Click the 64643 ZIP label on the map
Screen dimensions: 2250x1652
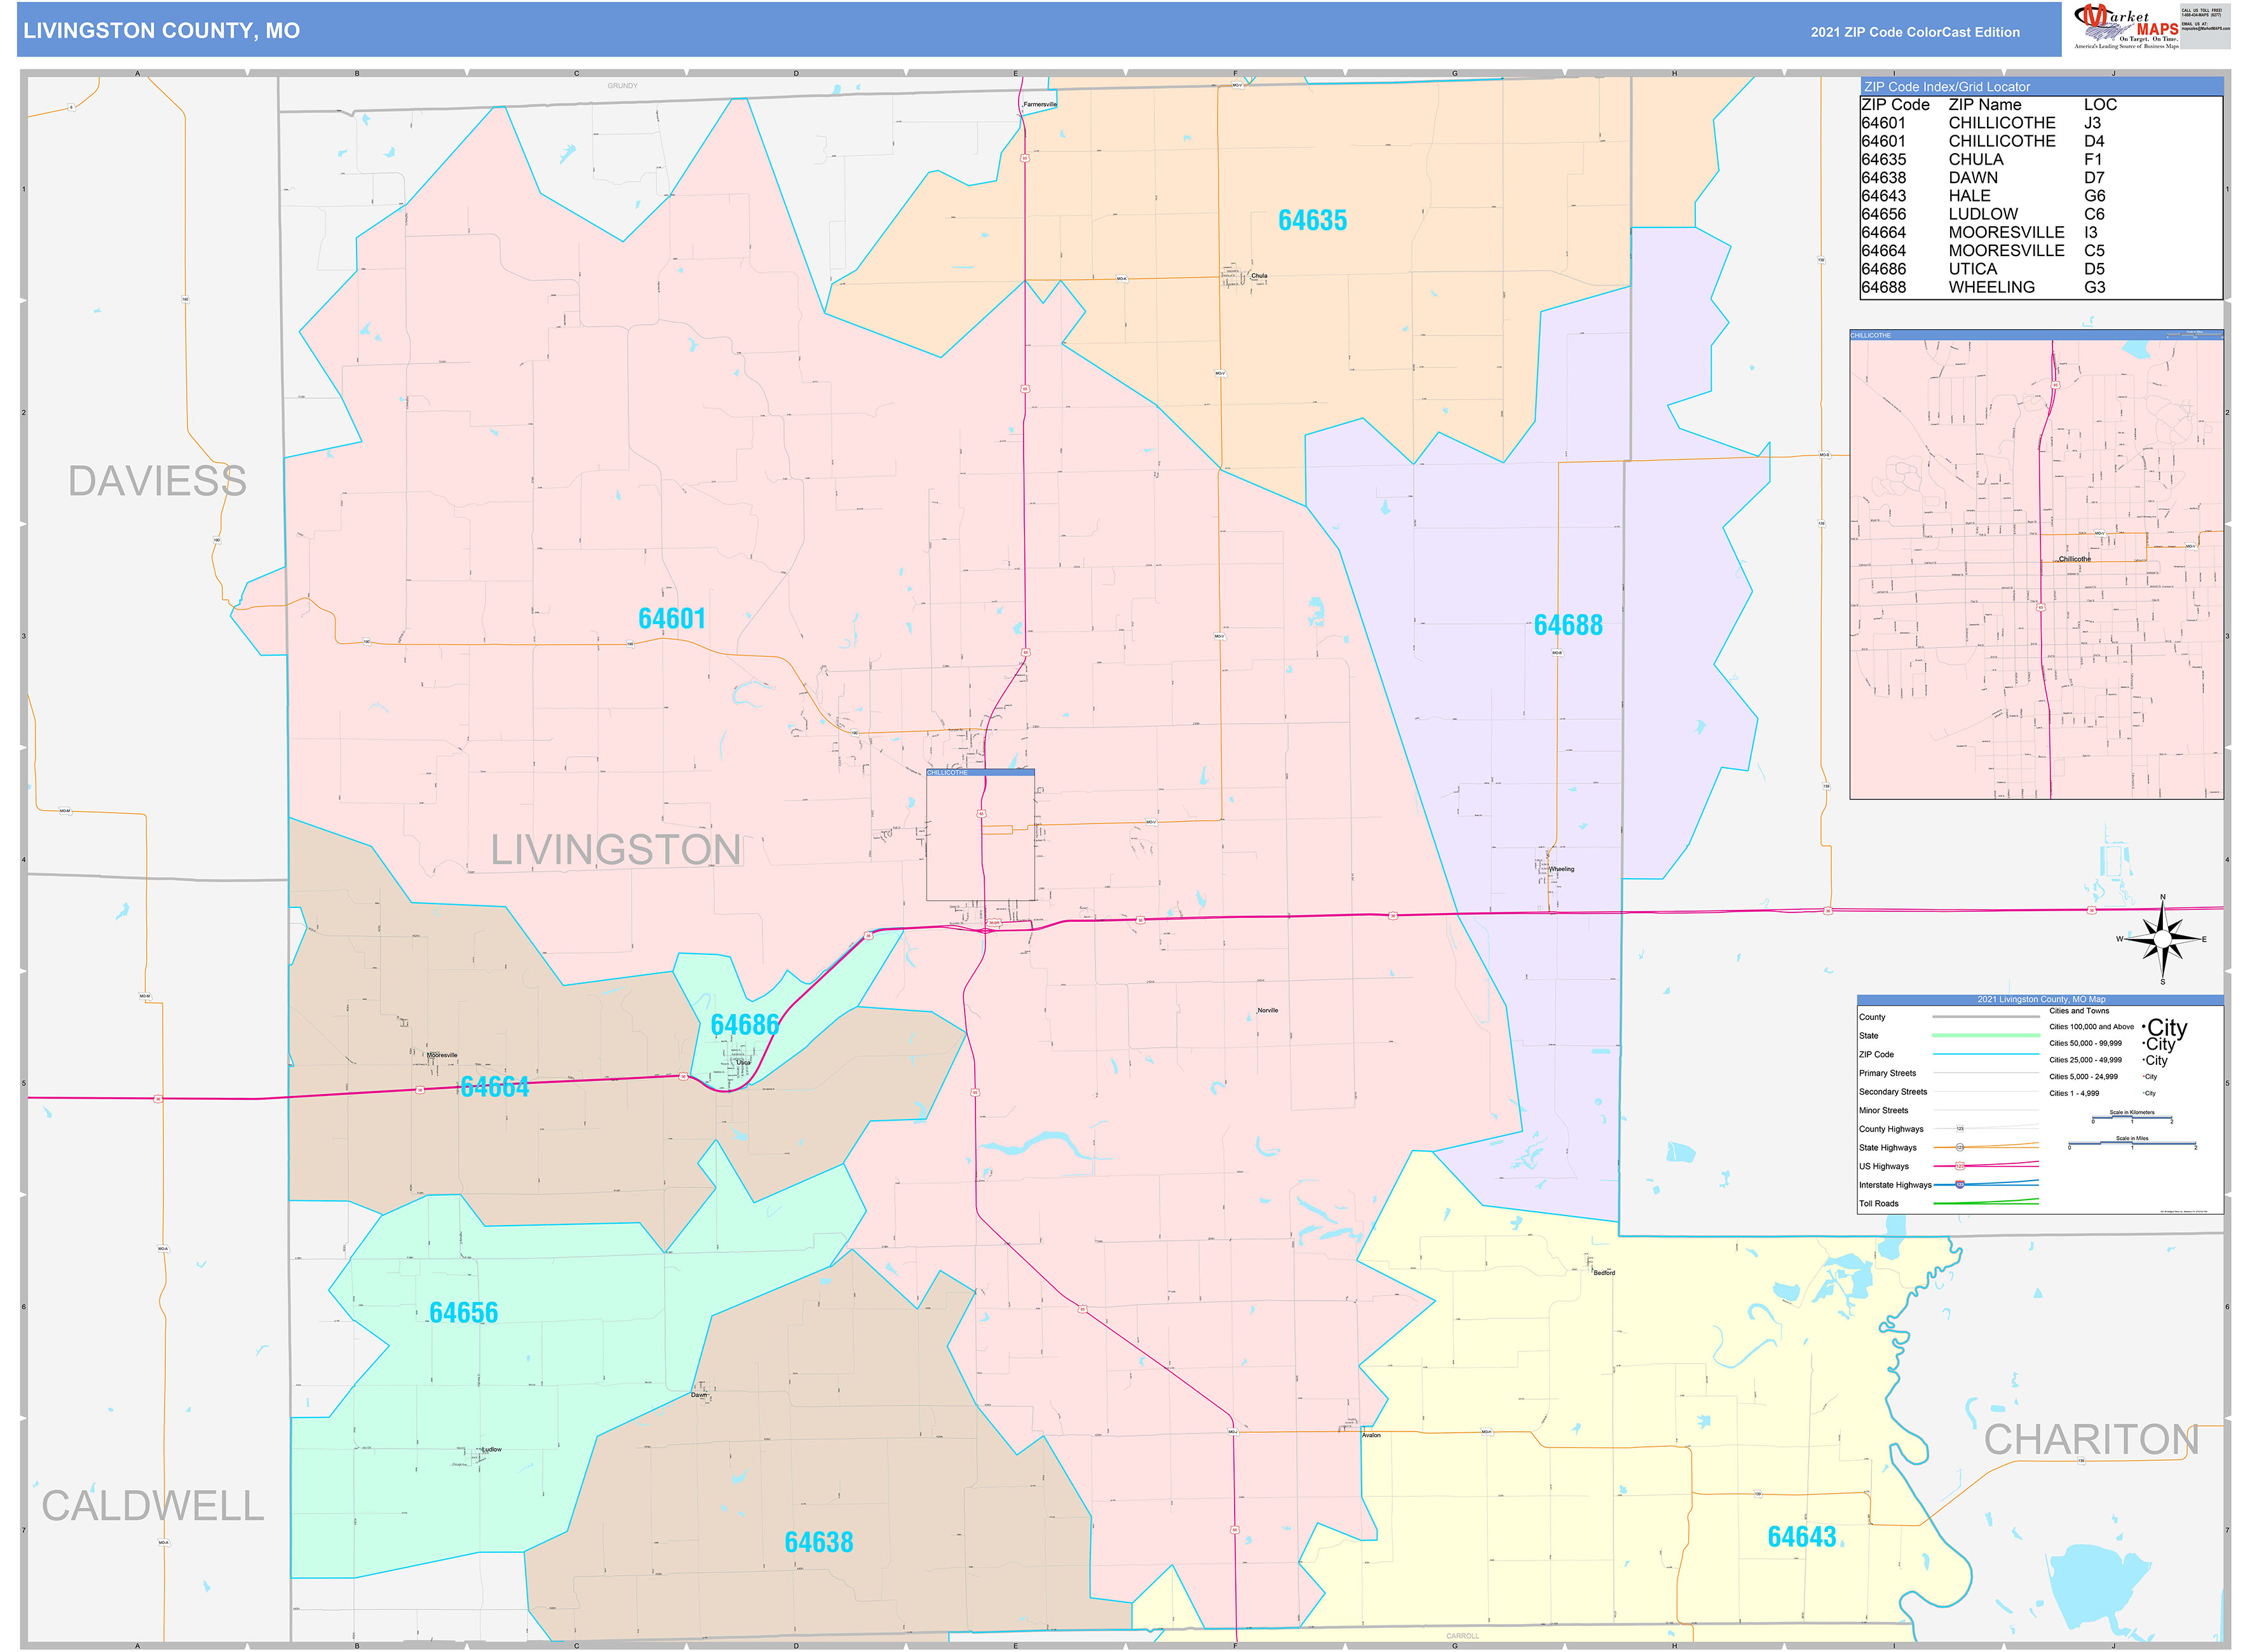(x=1801, y=1536)
